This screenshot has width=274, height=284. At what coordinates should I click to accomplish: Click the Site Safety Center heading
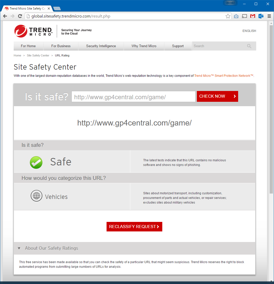45,67
